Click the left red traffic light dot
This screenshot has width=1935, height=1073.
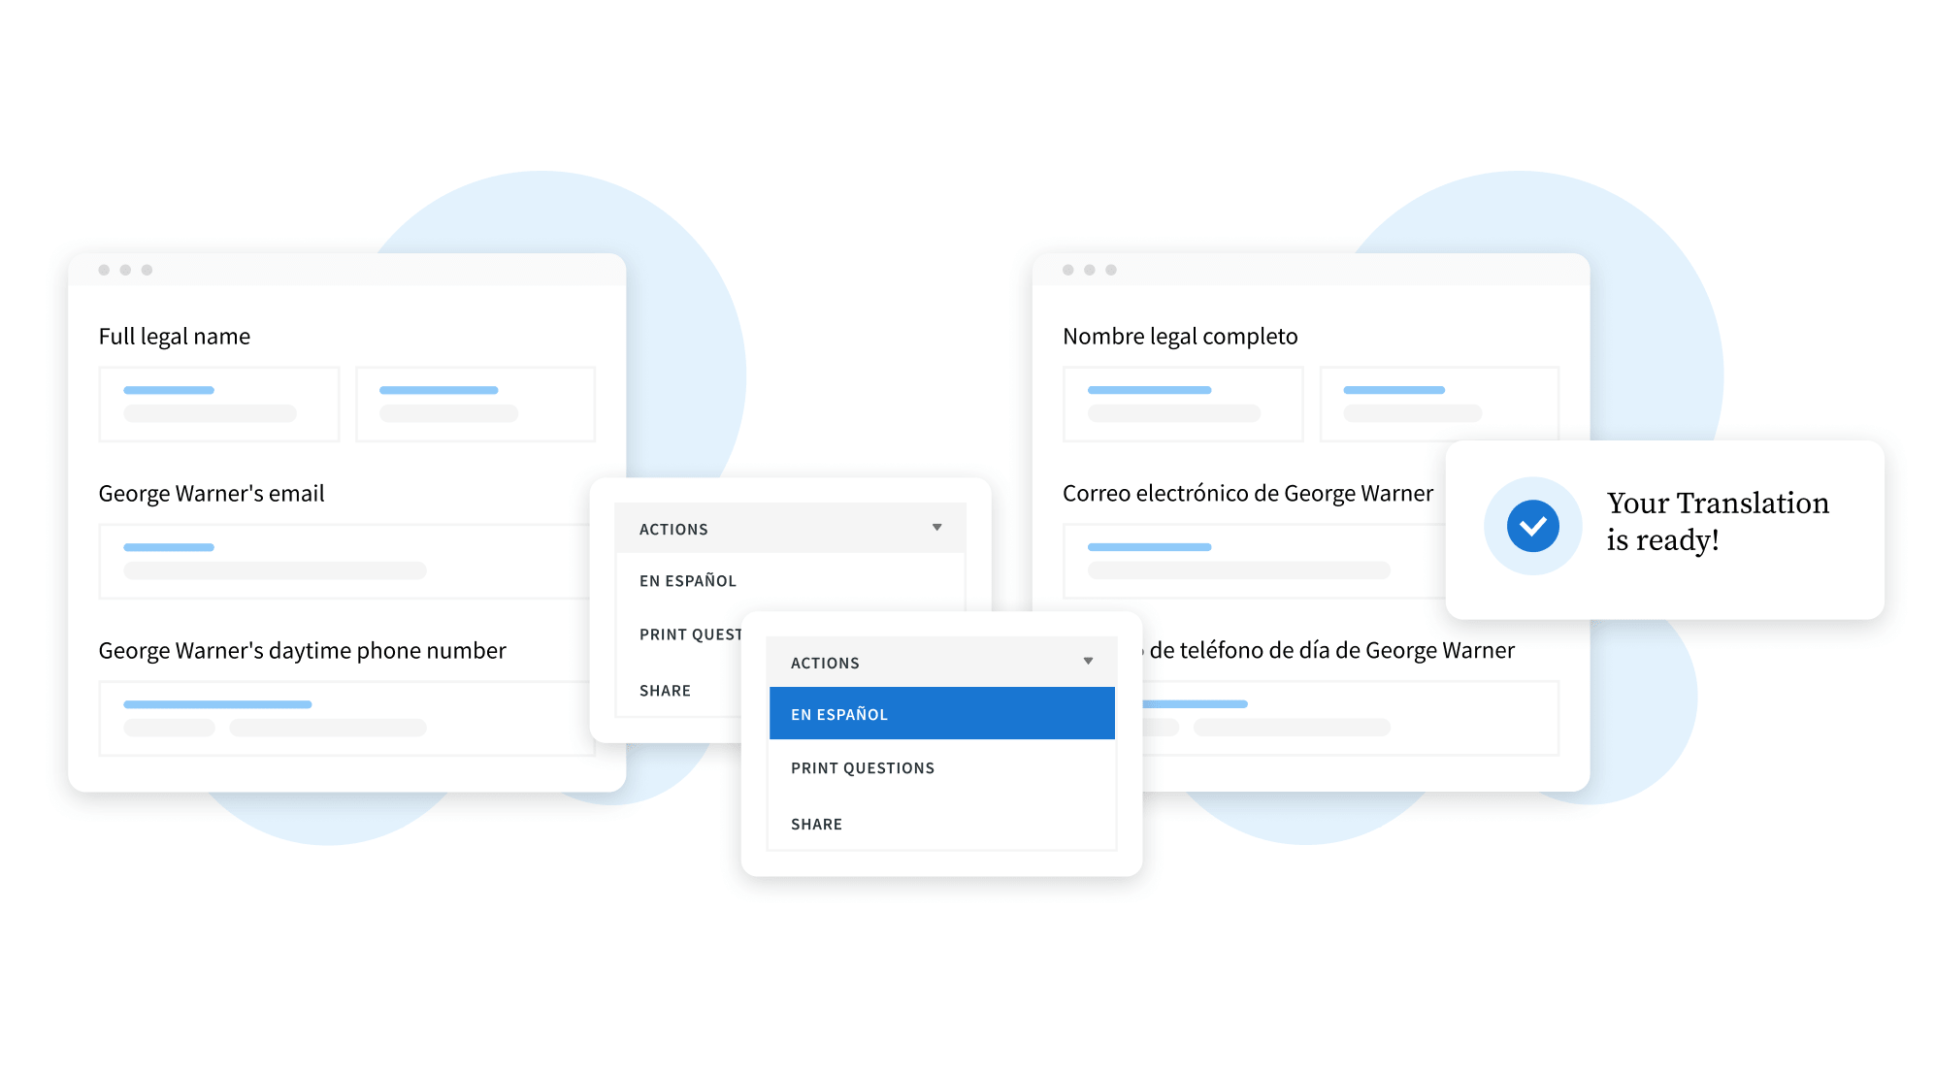(x=103, y=270)
